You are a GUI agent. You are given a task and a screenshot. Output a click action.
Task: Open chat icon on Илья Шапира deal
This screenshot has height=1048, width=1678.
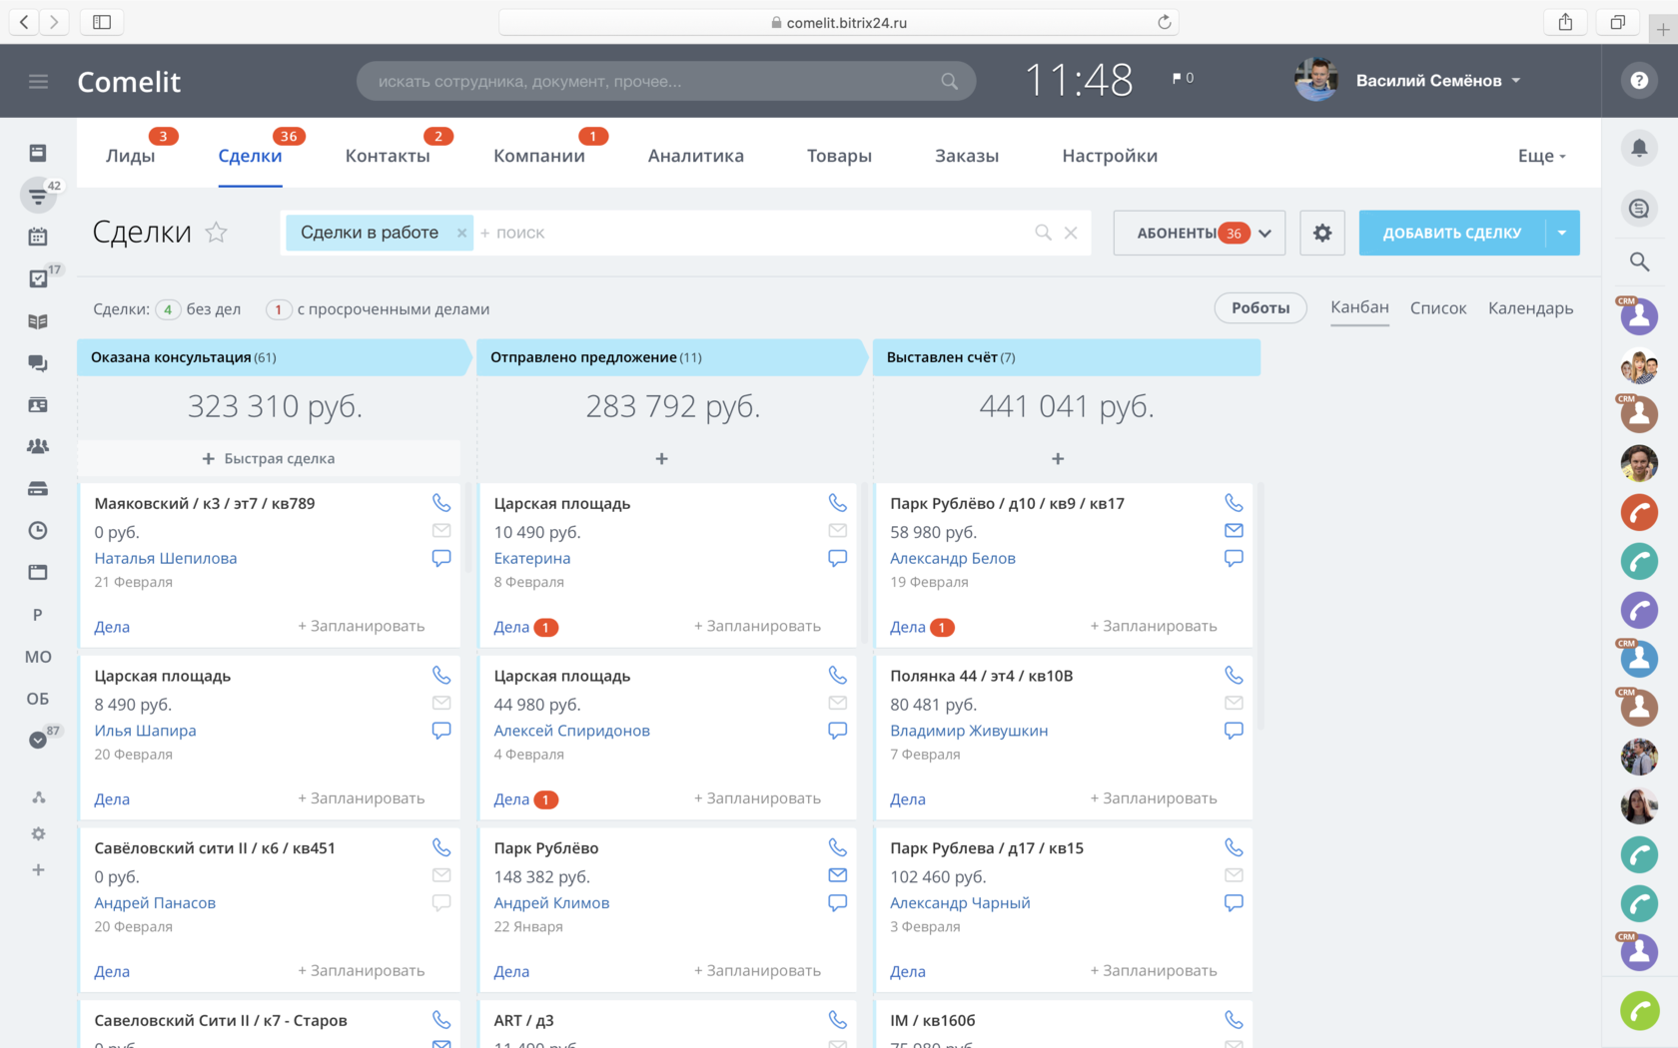click(x=441, y=731)
